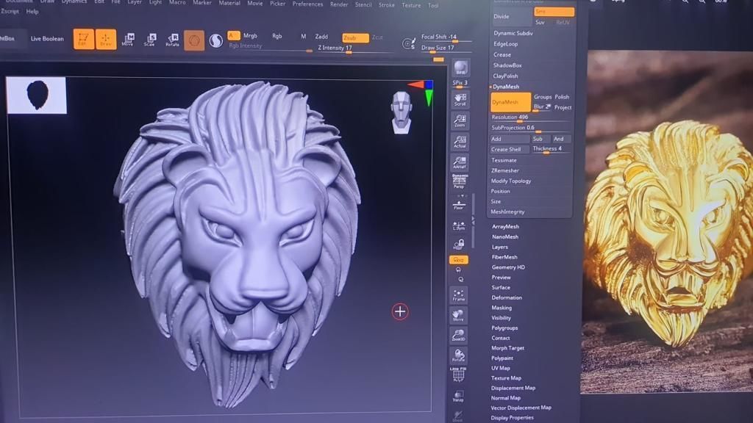753x423 pixels.
Task: Expand the Polygroups subpalette
Action: click(x=504, y=328)
